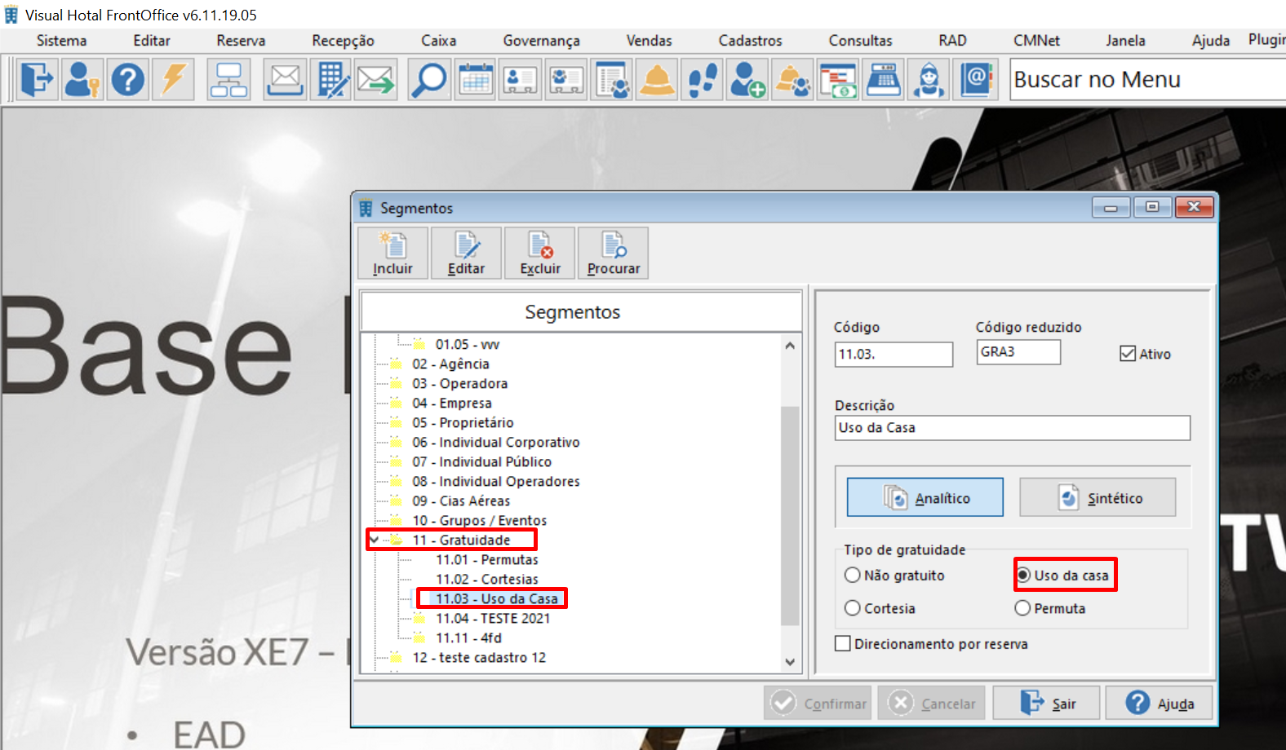Select tree item 12 - teste cadastro 12
Viewport: 1286px width, 750px height.
click(x=479, y=657)
